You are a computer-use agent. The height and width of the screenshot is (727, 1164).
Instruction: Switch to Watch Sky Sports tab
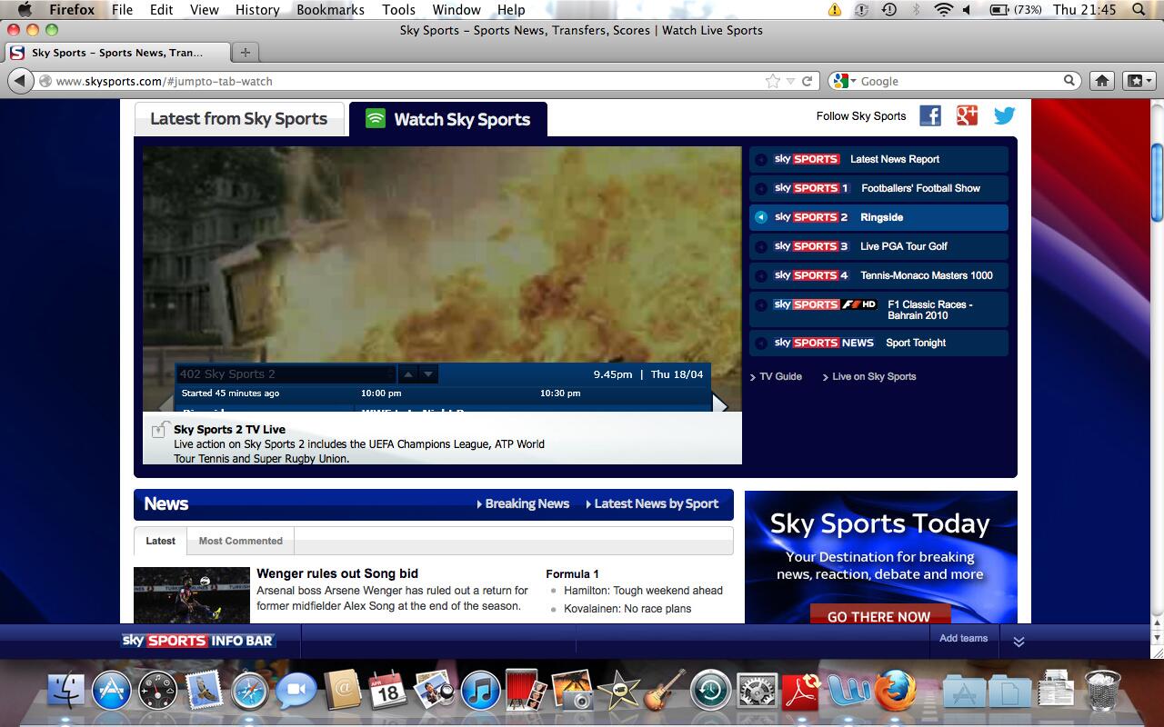click(448, 119)
